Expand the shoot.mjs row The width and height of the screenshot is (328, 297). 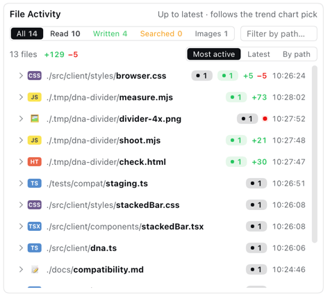pyautogui.click(x=21, y=141)
